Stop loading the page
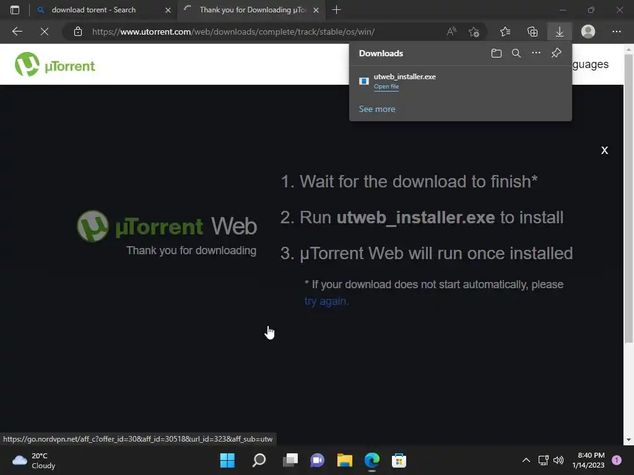This screenshot has height=475, width=634. point(45,32)
